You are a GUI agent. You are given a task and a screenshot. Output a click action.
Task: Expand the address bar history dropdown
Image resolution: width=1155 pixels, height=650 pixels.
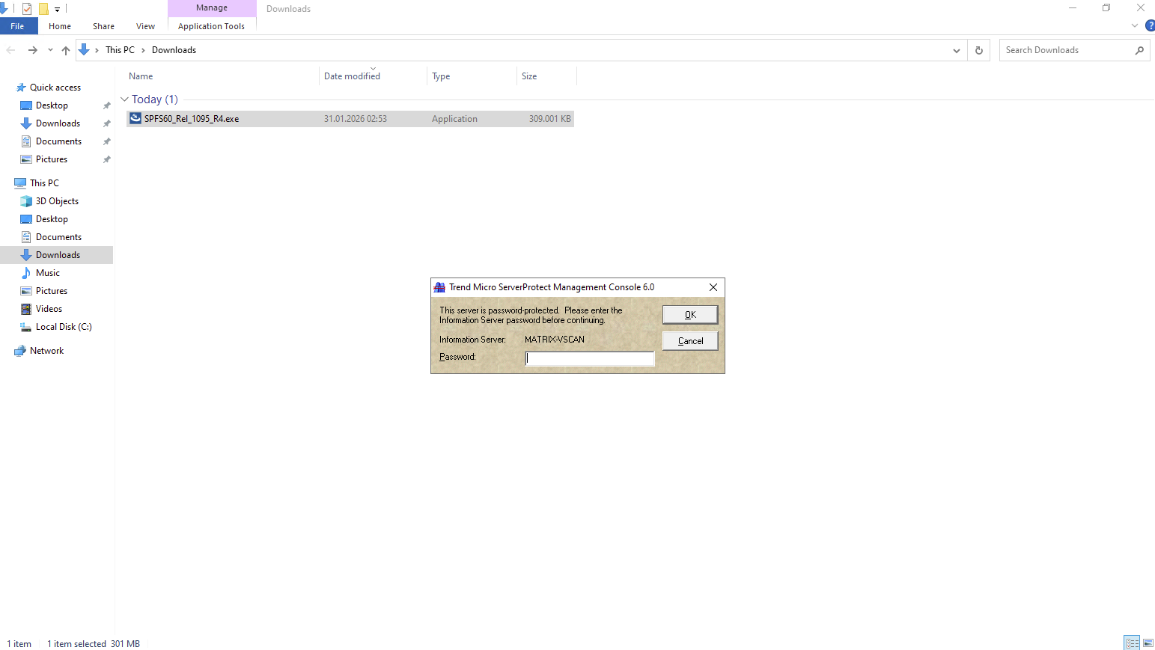(957, 50)
